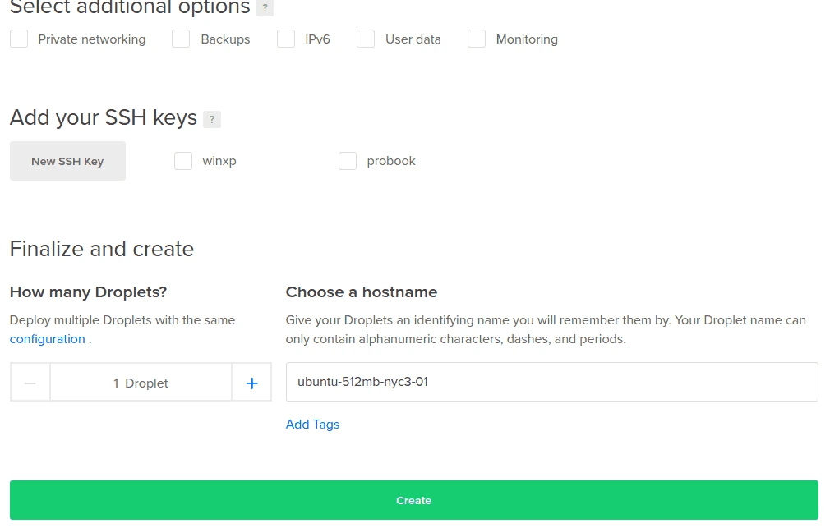Viewport: 830px width, 528px height.
Task: Enable Backups for the Droplet
Action: (181, 39)
